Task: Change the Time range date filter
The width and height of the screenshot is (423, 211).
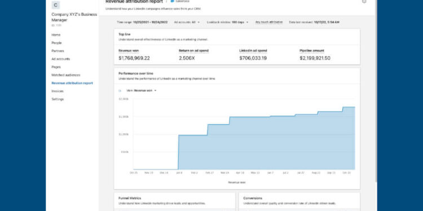Action: pyautogui.click(x=142, y=23)
